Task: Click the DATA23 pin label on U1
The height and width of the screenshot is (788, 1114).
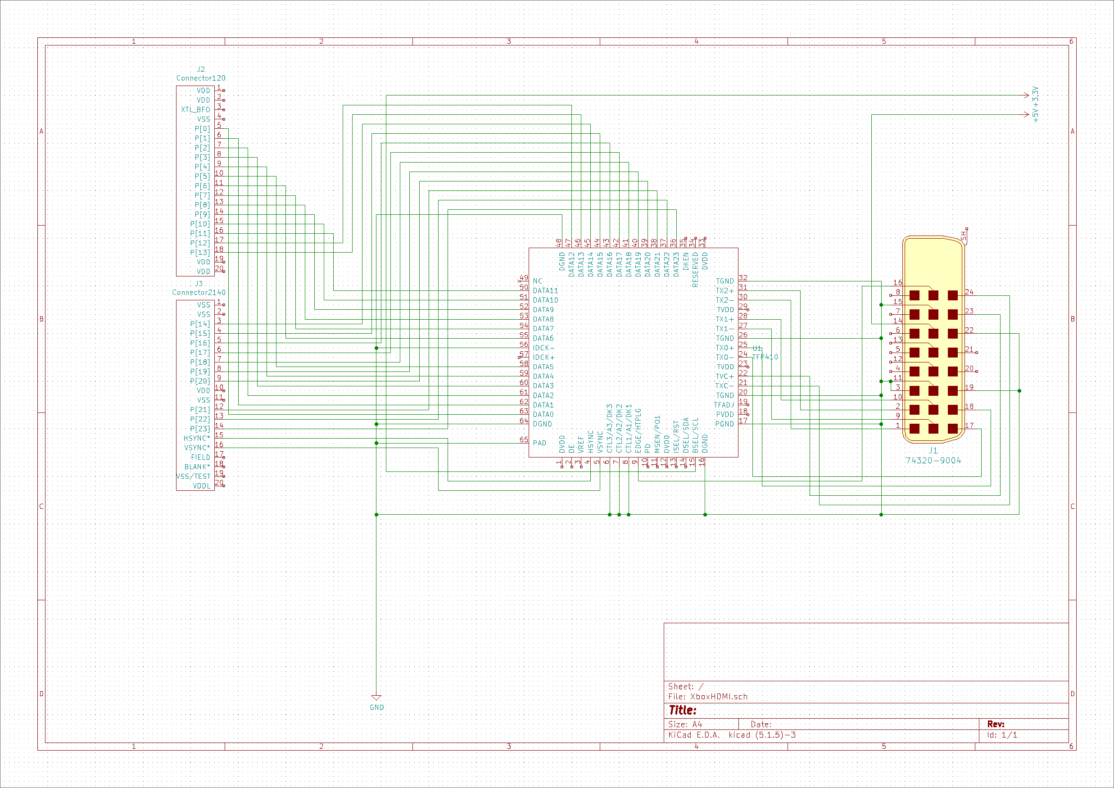Action: point(676,264)
